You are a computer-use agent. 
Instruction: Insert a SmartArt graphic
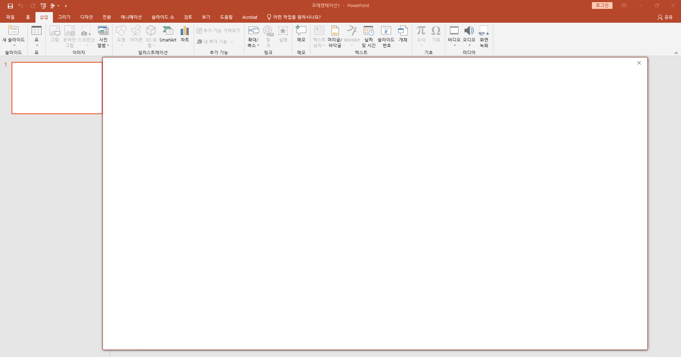[168, 34]
